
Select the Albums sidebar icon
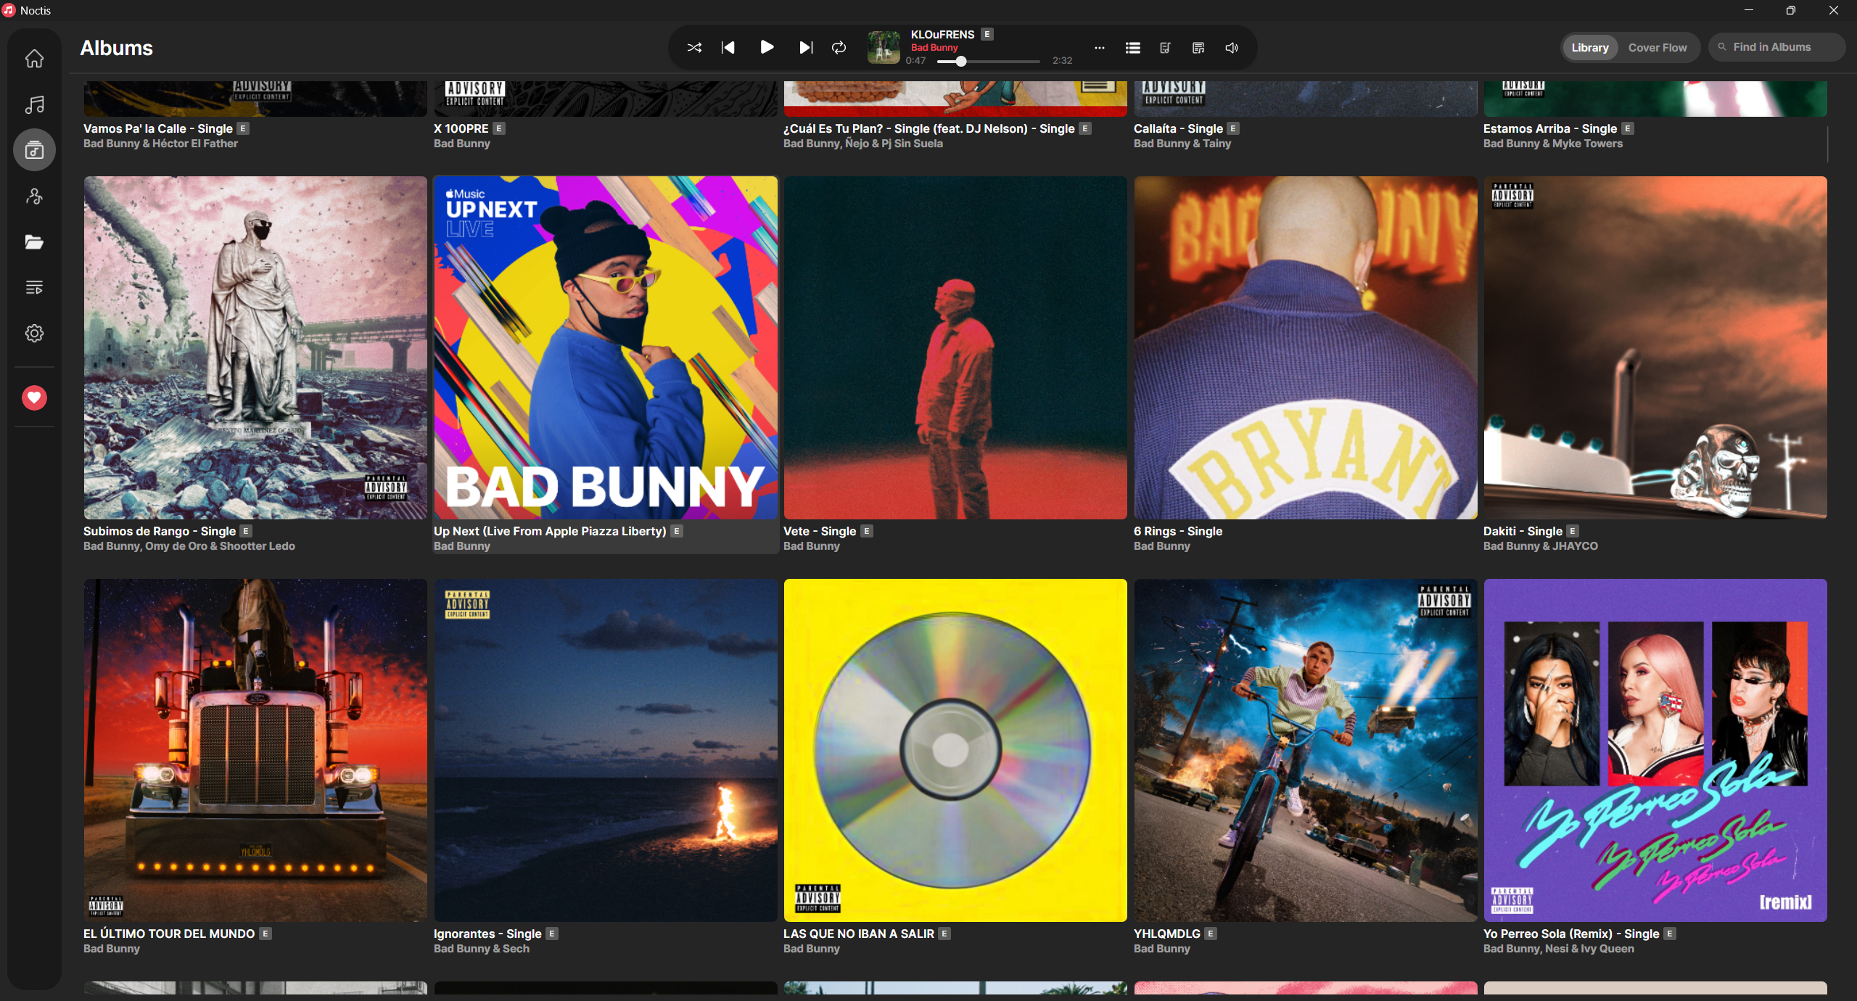(x=34, y=150)
